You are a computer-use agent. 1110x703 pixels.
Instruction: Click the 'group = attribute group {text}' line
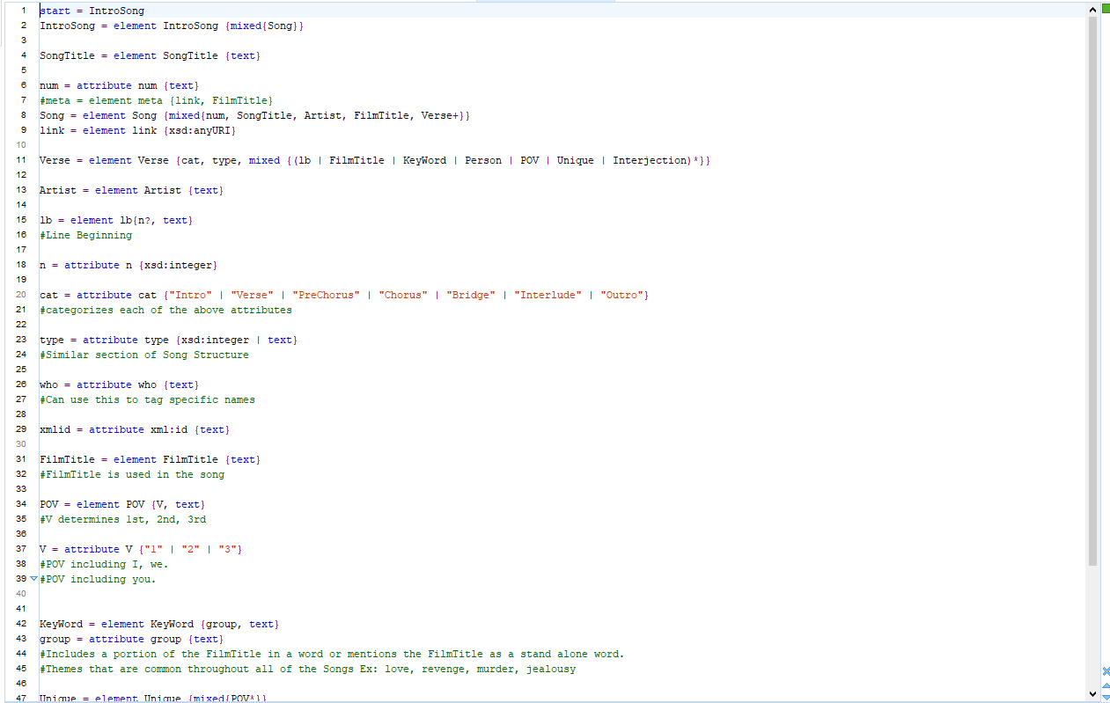click(x=132, y=639)
